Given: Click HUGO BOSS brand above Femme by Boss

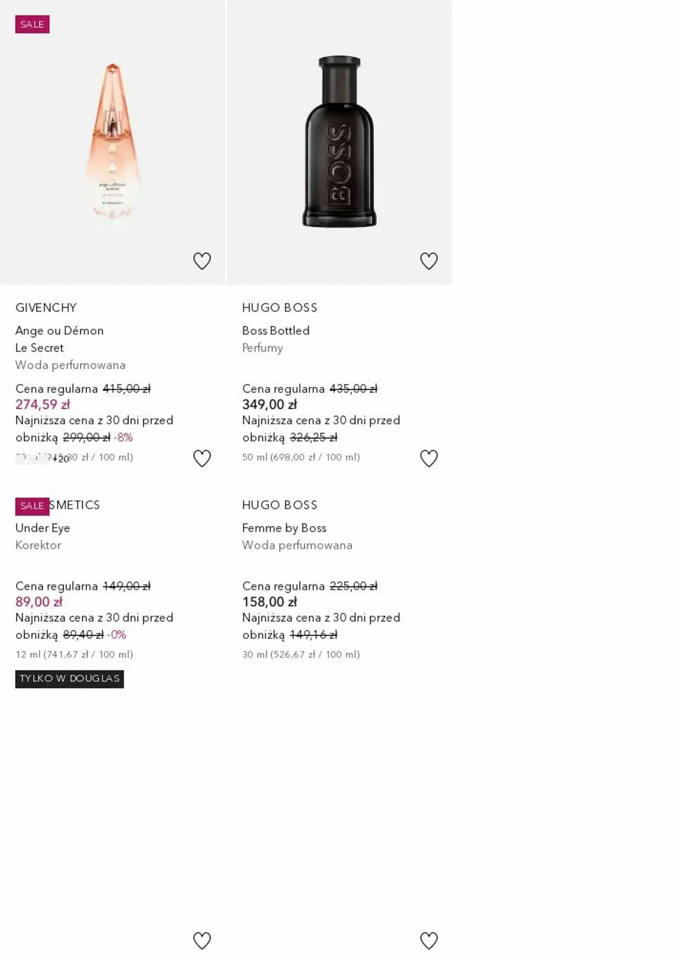Looking at the screenshot, I should (280, 505).
